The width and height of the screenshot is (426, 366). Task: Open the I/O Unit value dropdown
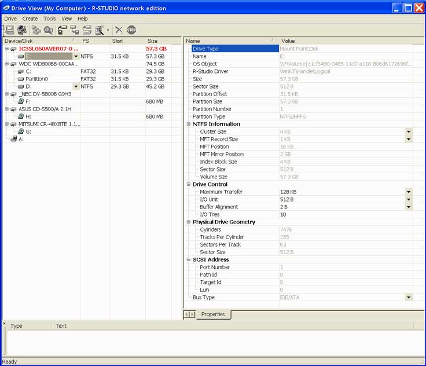tap(409, 200)
